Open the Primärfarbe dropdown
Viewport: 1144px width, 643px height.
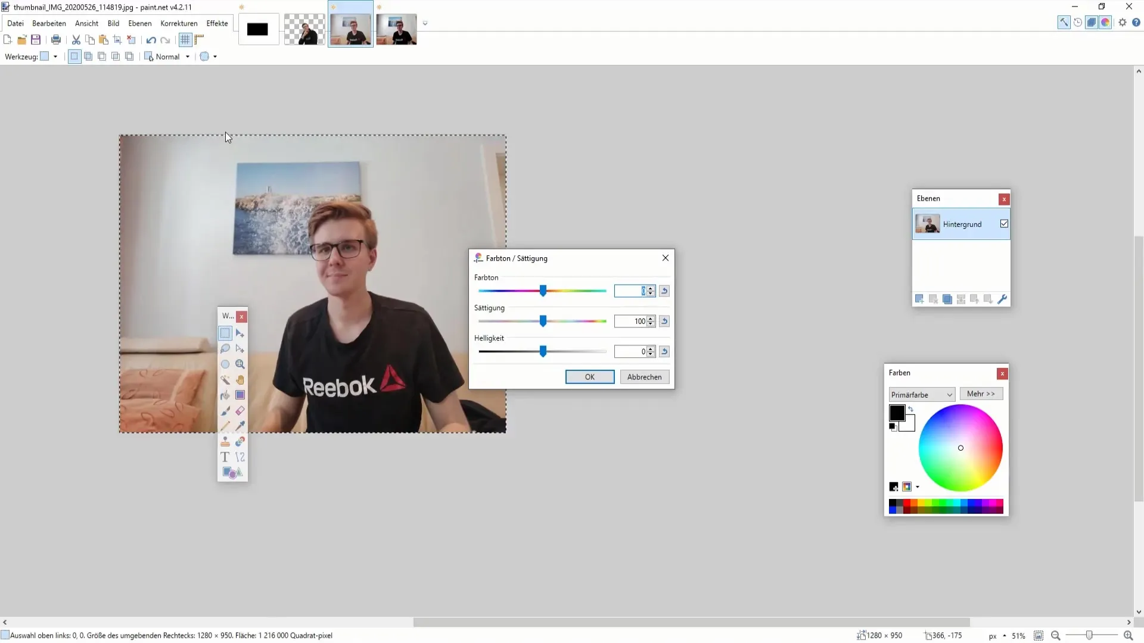point(920,394)
